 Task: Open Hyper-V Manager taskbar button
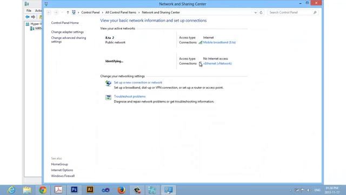pyautogui.click(x=152, y=190)
